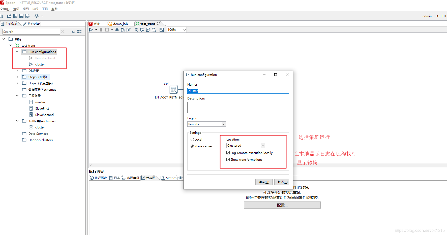Toggle the execution results pane icon
Screen dimensions: 447x235
click(x=162, y=30)
